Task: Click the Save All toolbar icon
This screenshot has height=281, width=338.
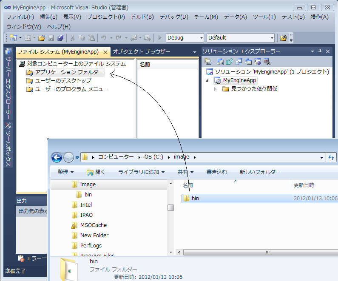Action: tap(60, 38)
